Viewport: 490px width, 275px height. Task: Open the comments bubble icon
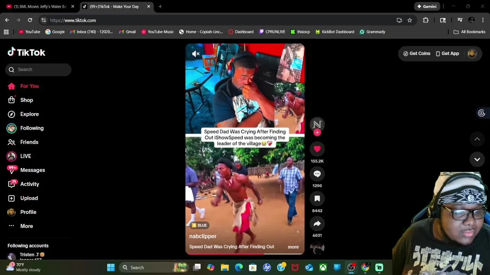point(317,174)
